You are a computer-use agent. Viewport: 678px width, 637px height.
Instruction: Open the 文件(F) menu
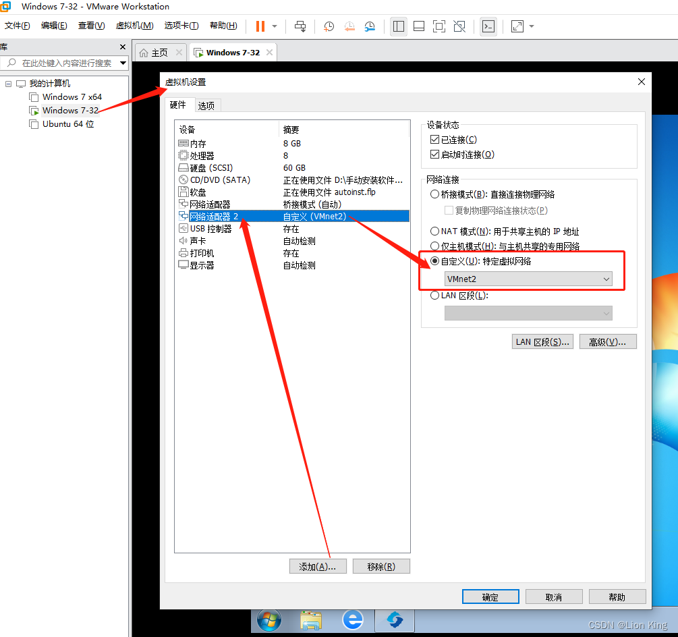point(18,26)
